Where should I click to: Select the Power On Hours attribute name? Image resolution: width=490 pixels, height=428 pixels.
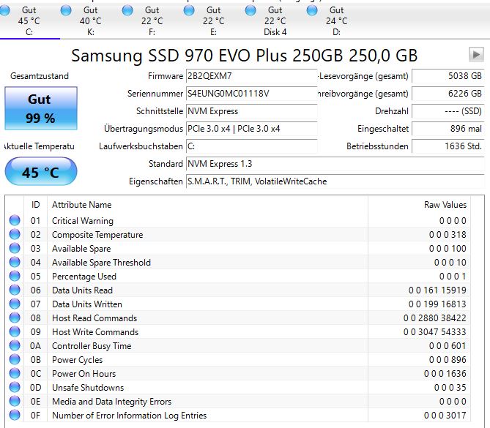pos(83,374)
